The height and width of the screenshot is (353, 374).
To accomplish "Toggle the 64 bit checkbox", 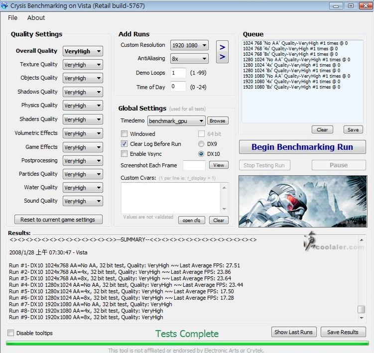I will (x=201, y=133).
